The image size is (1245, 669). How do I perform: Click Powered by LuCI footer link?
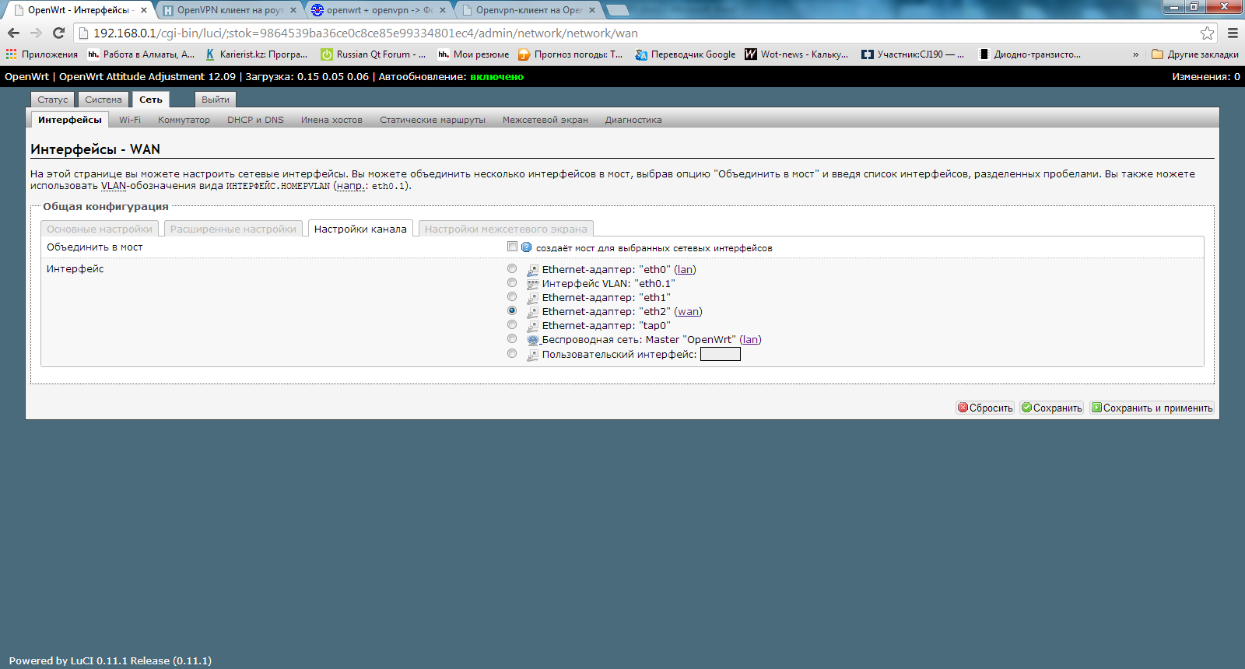point(110,660)
